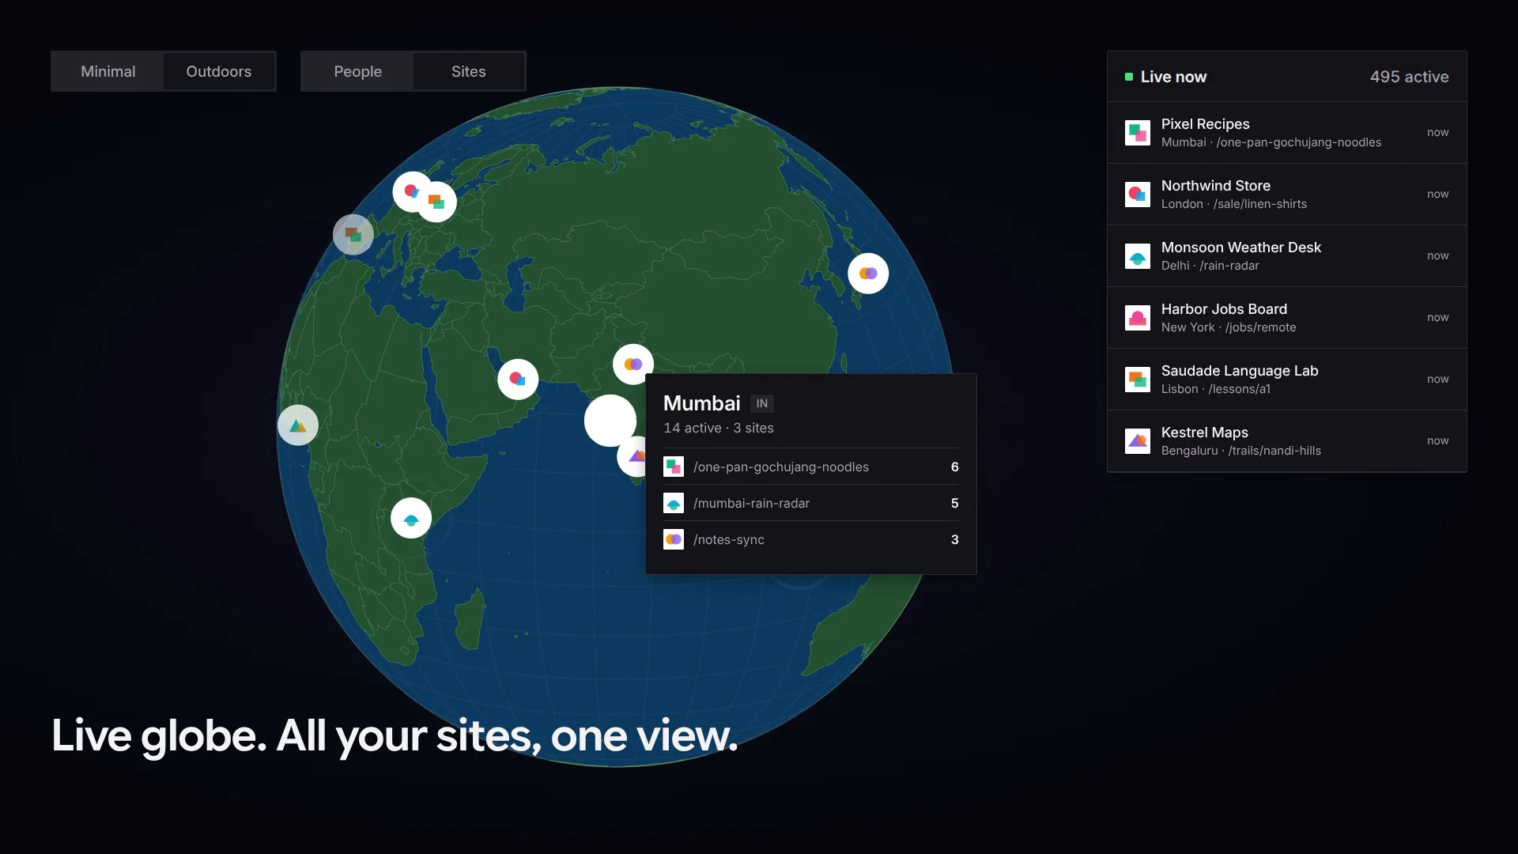Open the Northwind Store live entry
This screenshot has height=854, width=1518.
pos(1286,195)
